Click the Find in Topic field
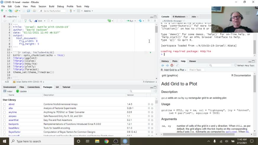The width and height of the screenshot is (258, 145). coord(196,70)
